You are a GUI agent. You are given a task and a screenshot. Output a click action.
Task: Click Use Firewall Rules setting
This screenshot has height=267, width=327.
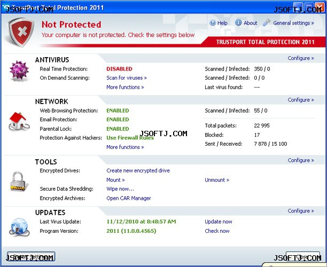(x=130, y=138)
